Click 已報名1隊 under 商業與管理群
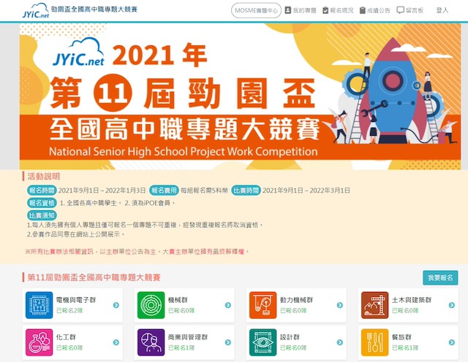The image size is (468, 362). tap(181, 347)
